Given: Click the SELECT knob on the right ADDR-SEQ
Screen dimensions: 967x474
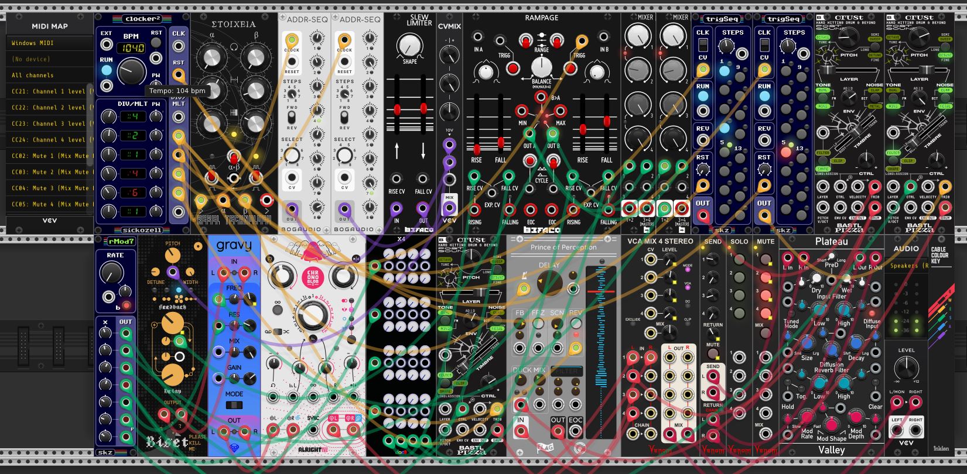Looking at the screenshot, I should 344,155.
